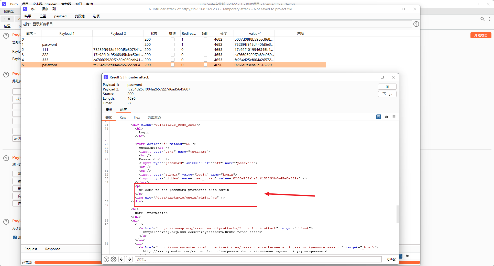Click the response vertical scrollbar

pos(398,214)
